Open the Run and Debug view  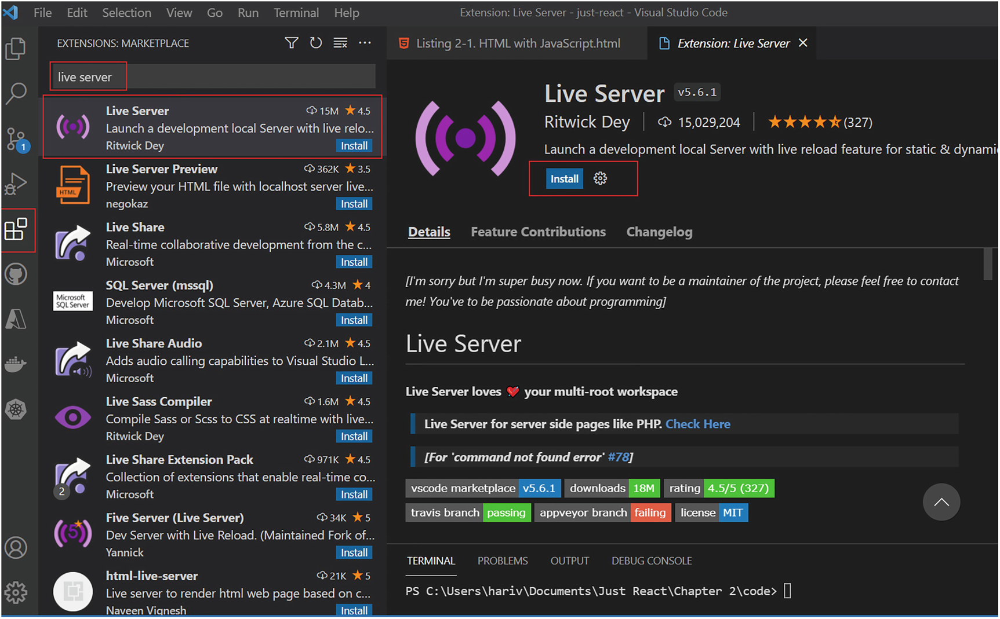(16, 185)
